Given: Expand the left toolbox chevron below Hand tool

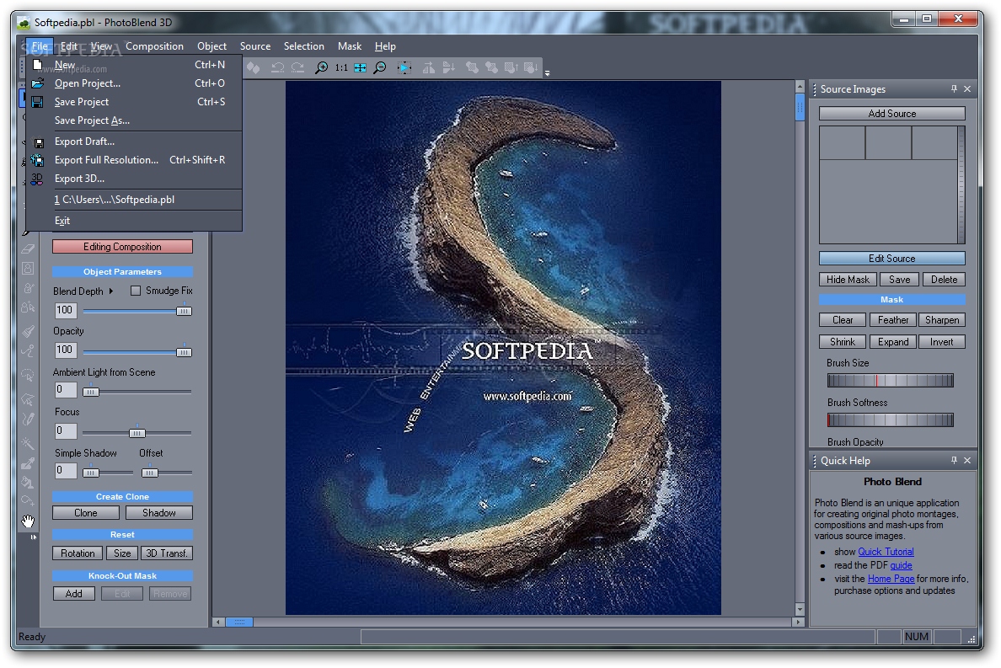Looking at the screenshot, I should point(33,537).
